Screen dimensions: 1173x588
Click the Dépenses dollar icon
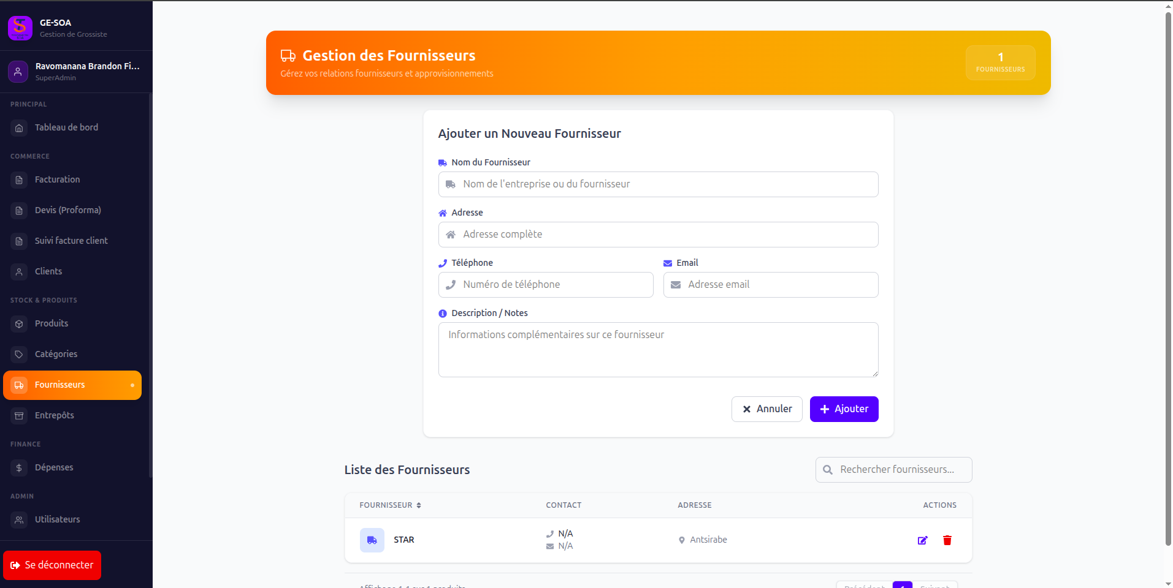click(x=19, y=468)
